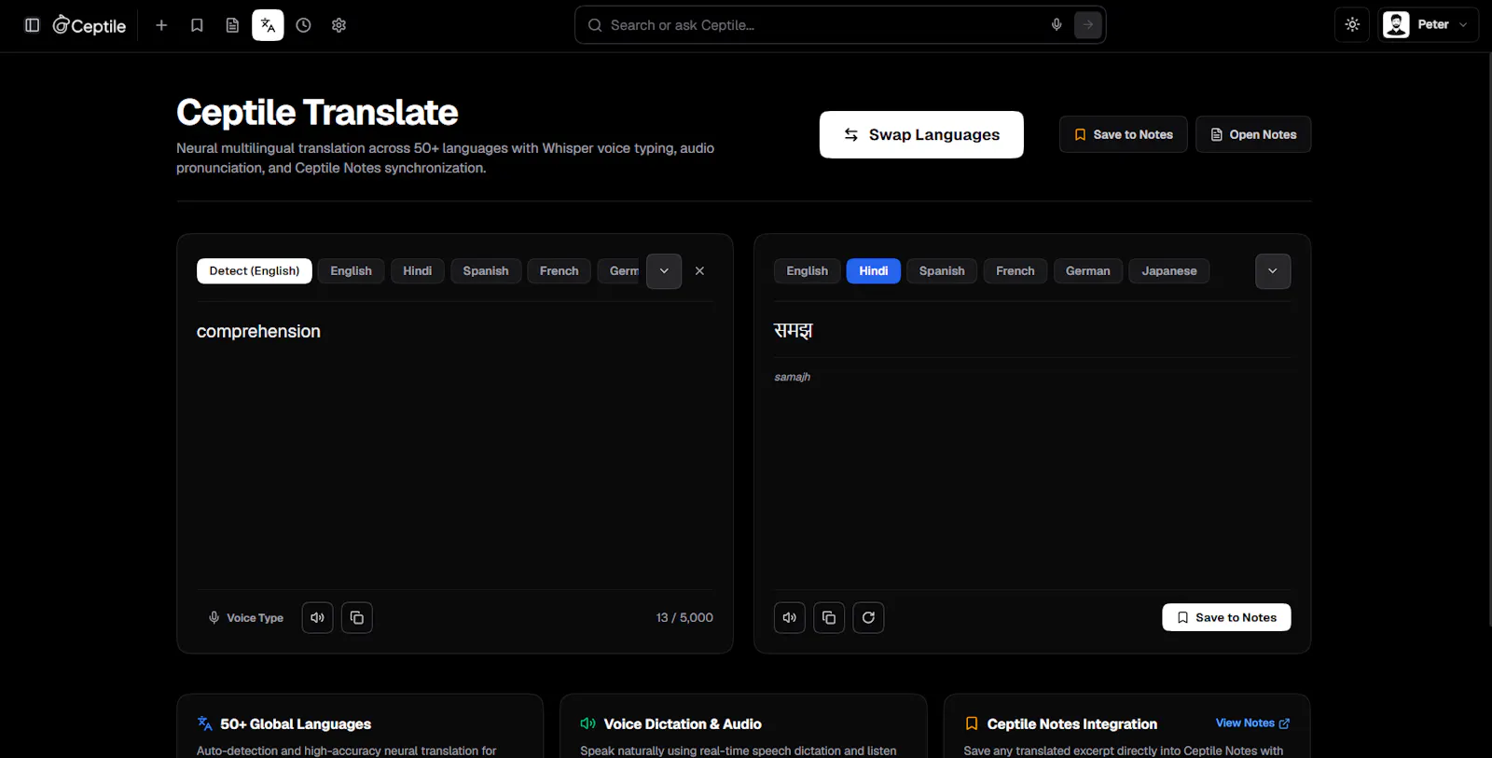Screen dimensions: 1492x758
Task: Expand the source language list chevron
Action: pos(664,271)
